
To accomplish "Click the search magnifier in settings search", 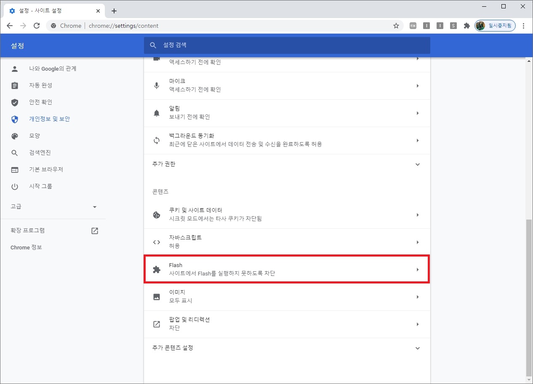I will click(x=153, y=45).
